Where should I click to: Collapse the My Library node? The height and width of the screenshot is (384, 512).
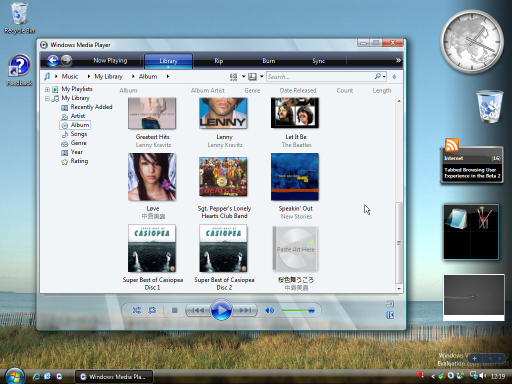coord(47,98)
